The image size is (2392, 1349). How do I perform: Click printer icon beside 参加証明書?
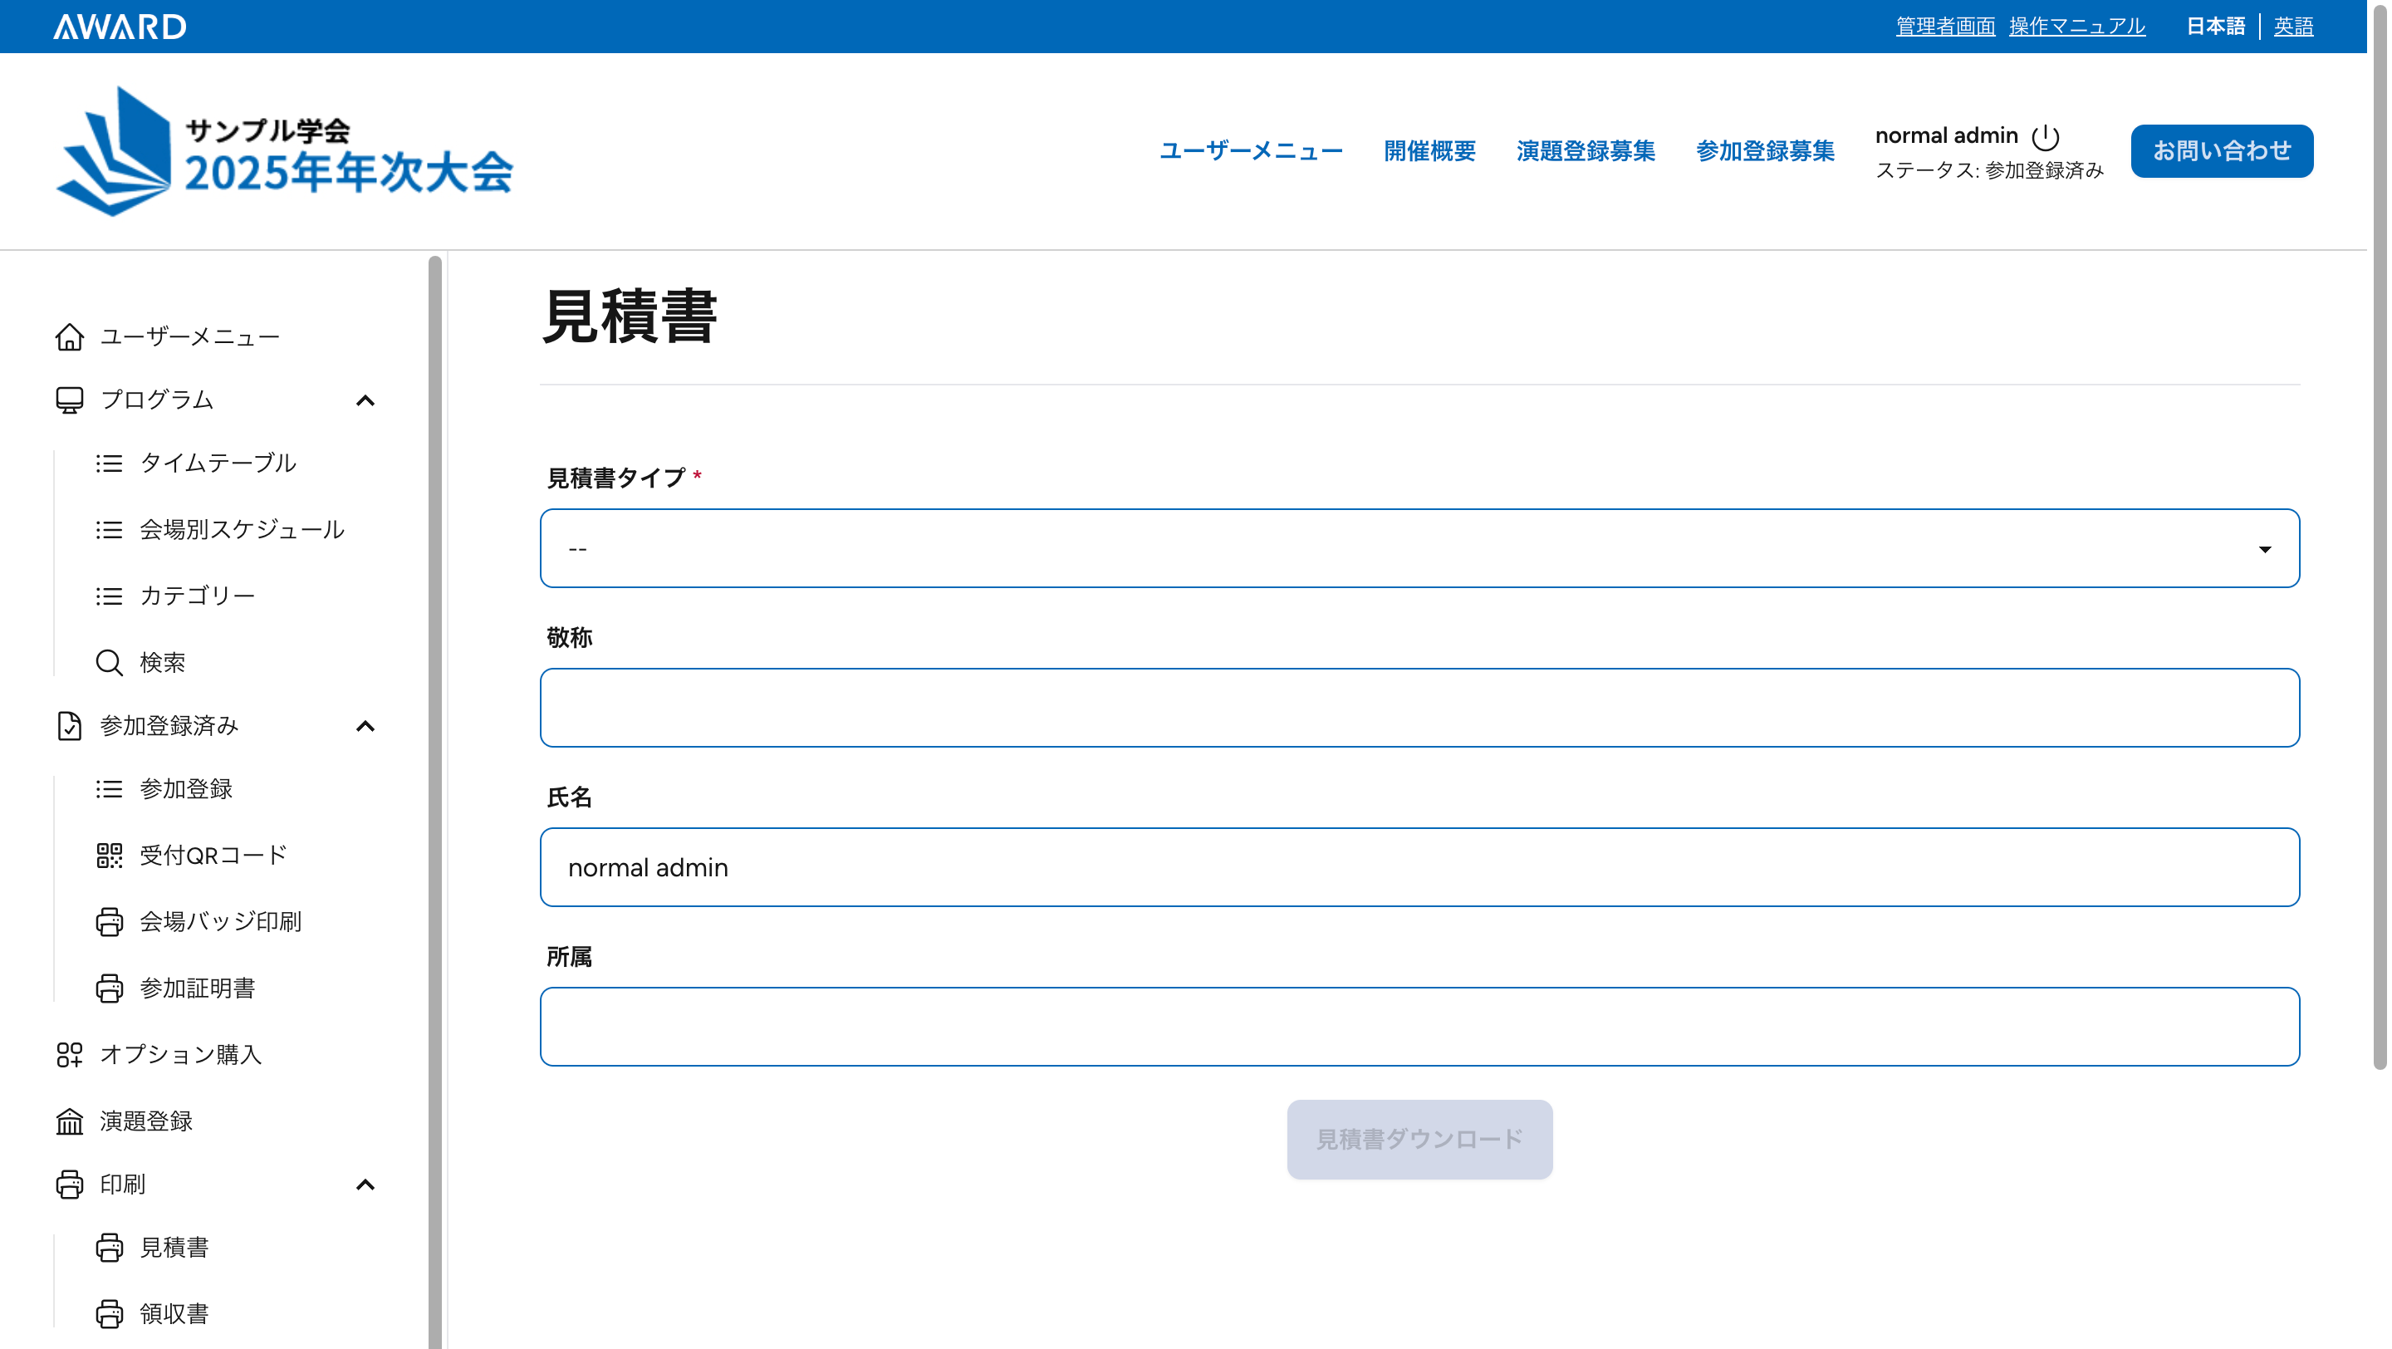pos(110,988)
